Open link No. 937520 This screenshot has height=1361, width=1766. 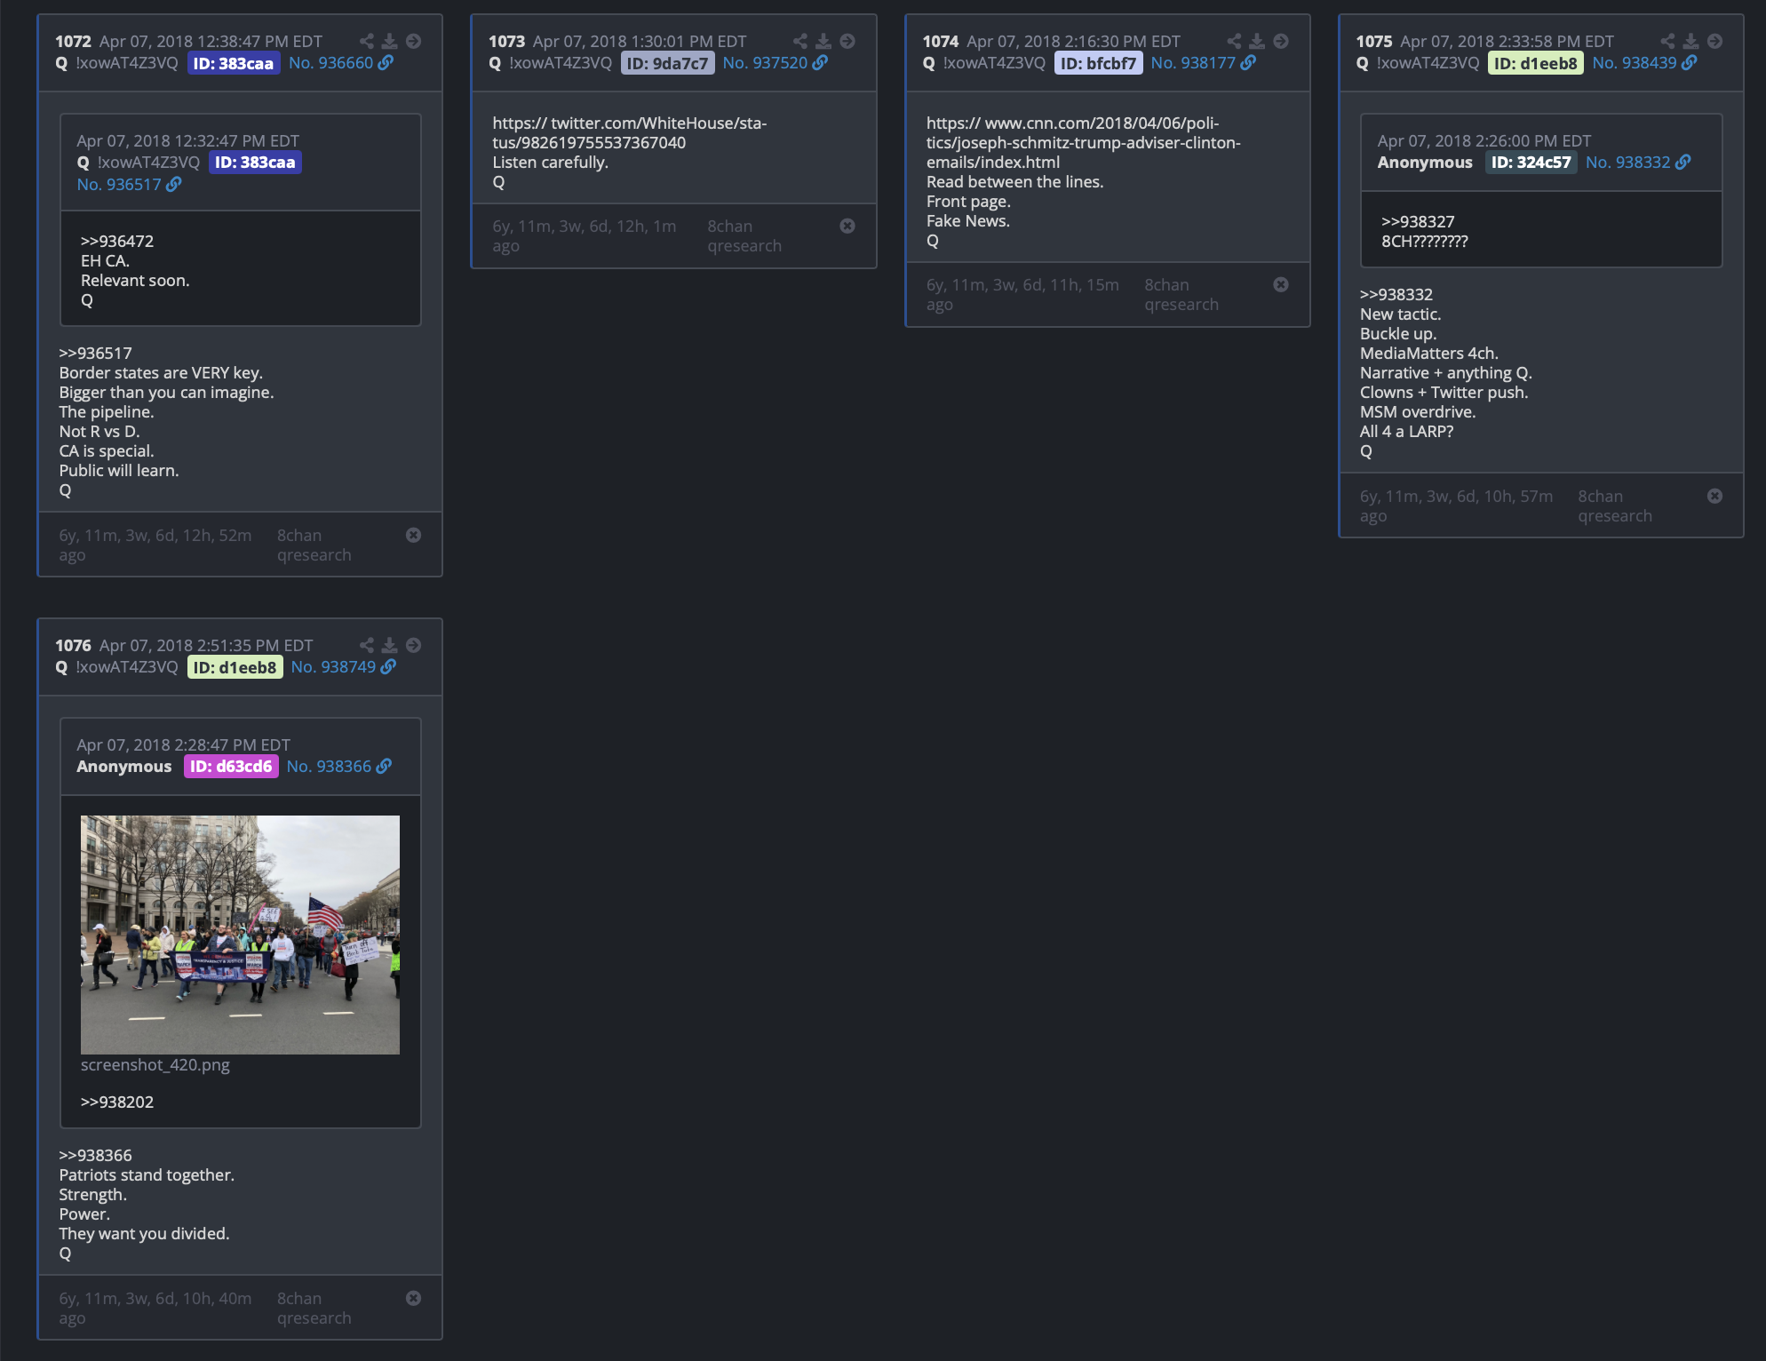775,63
